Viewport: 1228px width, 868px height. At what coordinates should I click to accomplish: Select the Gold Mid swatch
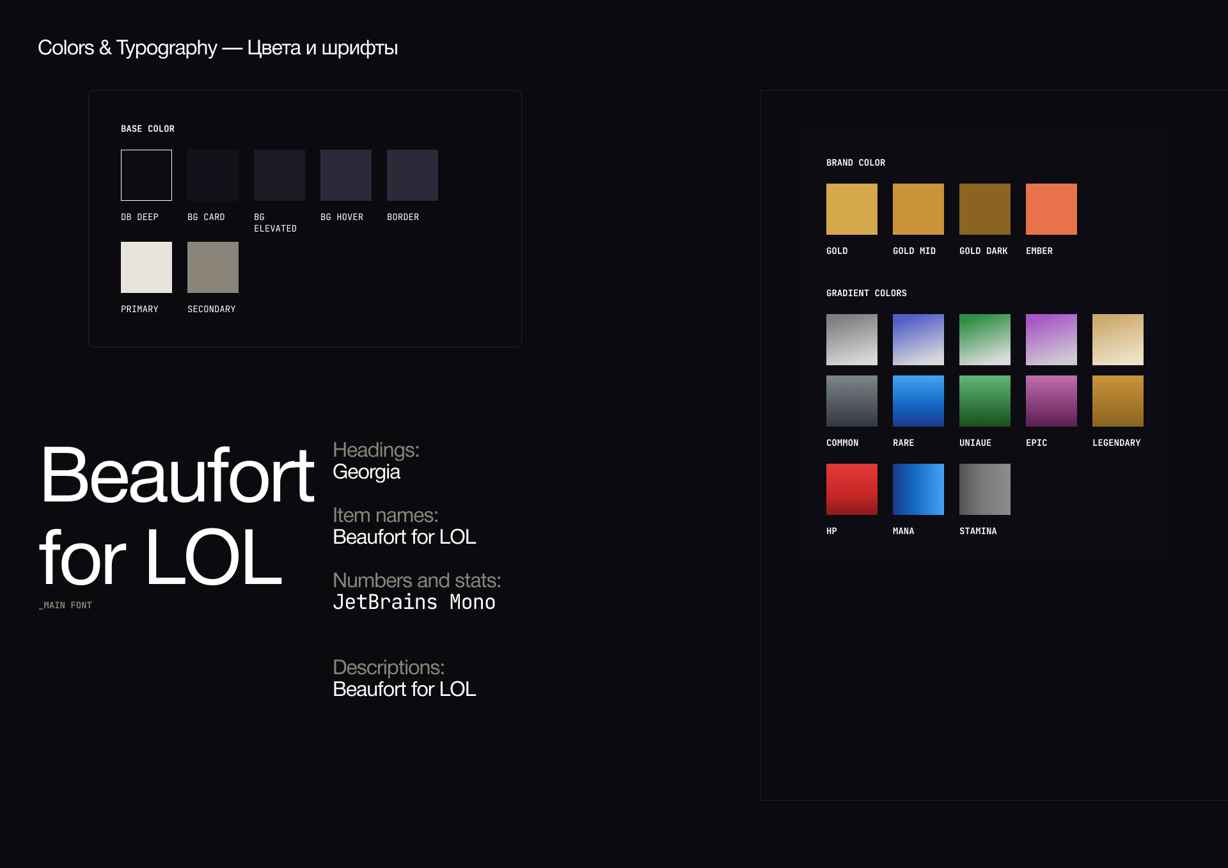click(918, 209)
